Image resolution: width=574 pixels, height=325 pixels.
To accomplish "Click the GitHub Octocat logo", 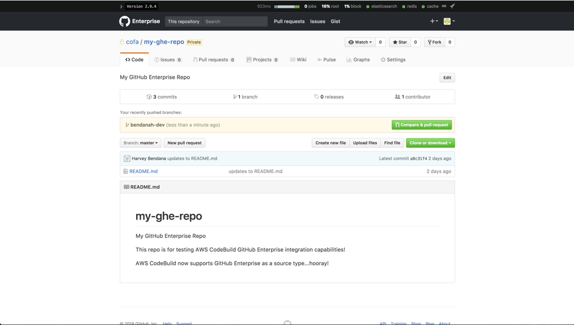I will (x=124, y=21).
